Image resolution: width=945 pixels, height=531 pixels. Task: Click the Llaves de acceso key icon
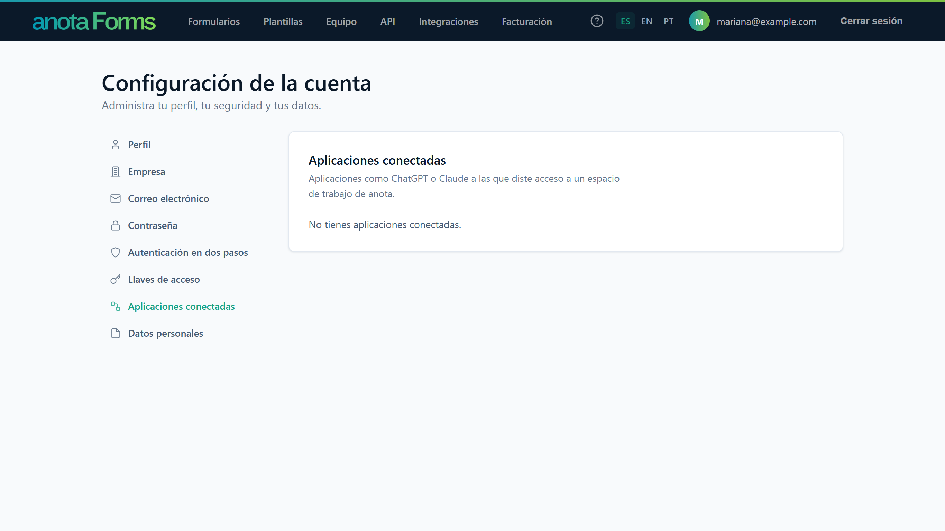click(x=115, y=279)
